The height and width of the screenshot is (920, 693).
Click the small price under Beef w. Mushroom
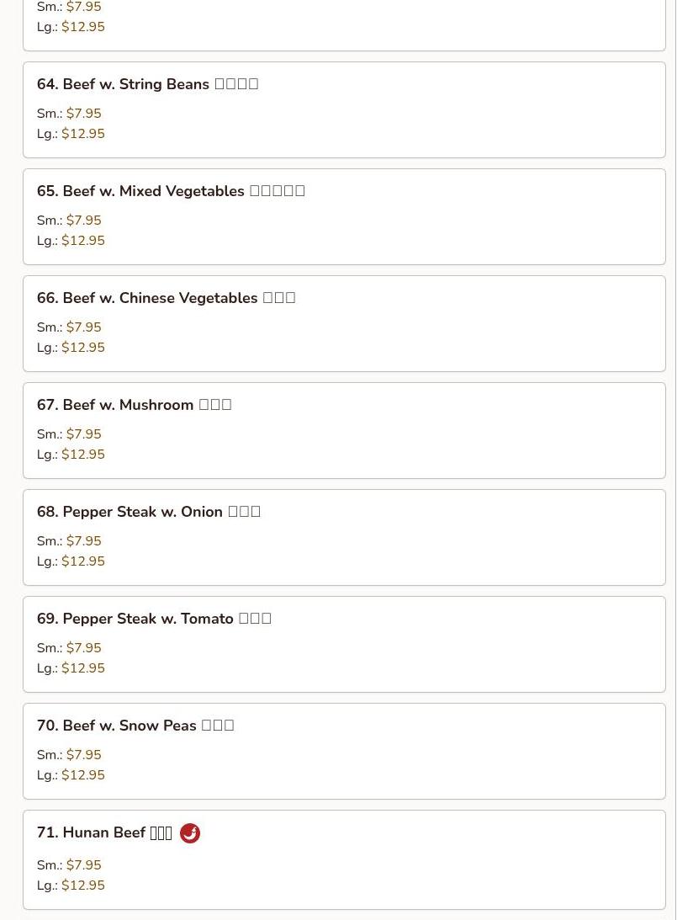point(84,433)
